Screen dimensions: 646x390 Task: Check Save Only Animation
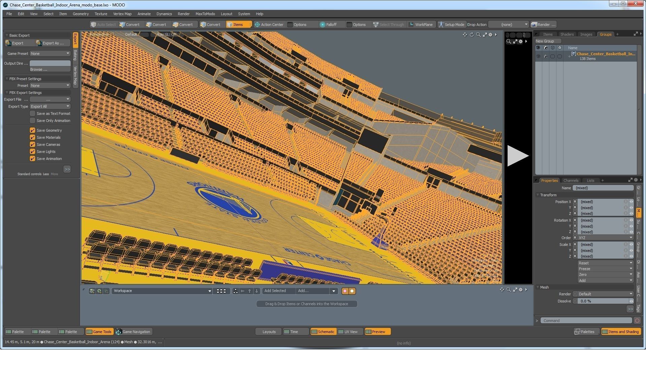[33, 121]
